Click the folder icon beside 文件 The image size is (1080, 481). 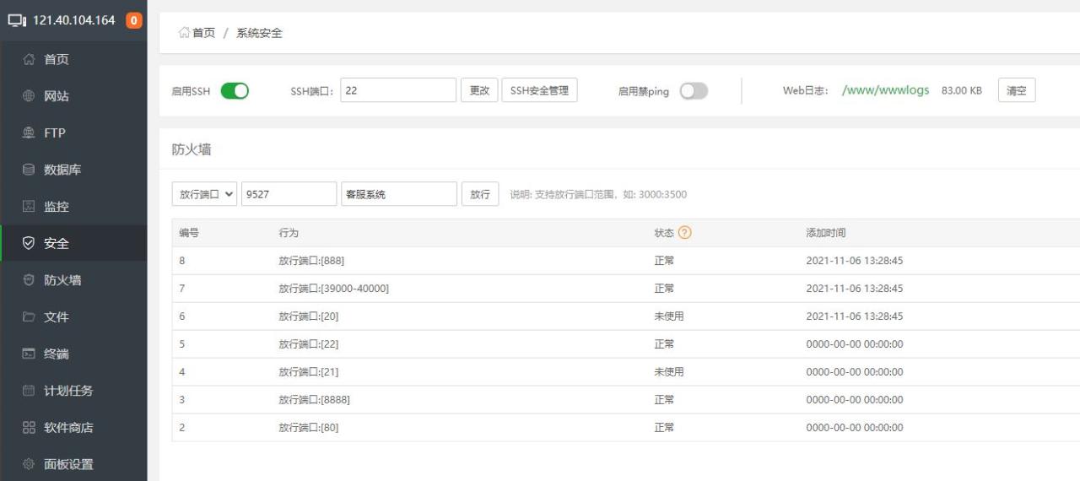(29, 316)
